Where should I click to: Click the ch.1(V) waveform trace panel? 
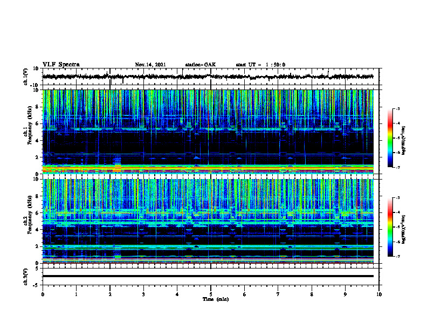tap(211, 77)
